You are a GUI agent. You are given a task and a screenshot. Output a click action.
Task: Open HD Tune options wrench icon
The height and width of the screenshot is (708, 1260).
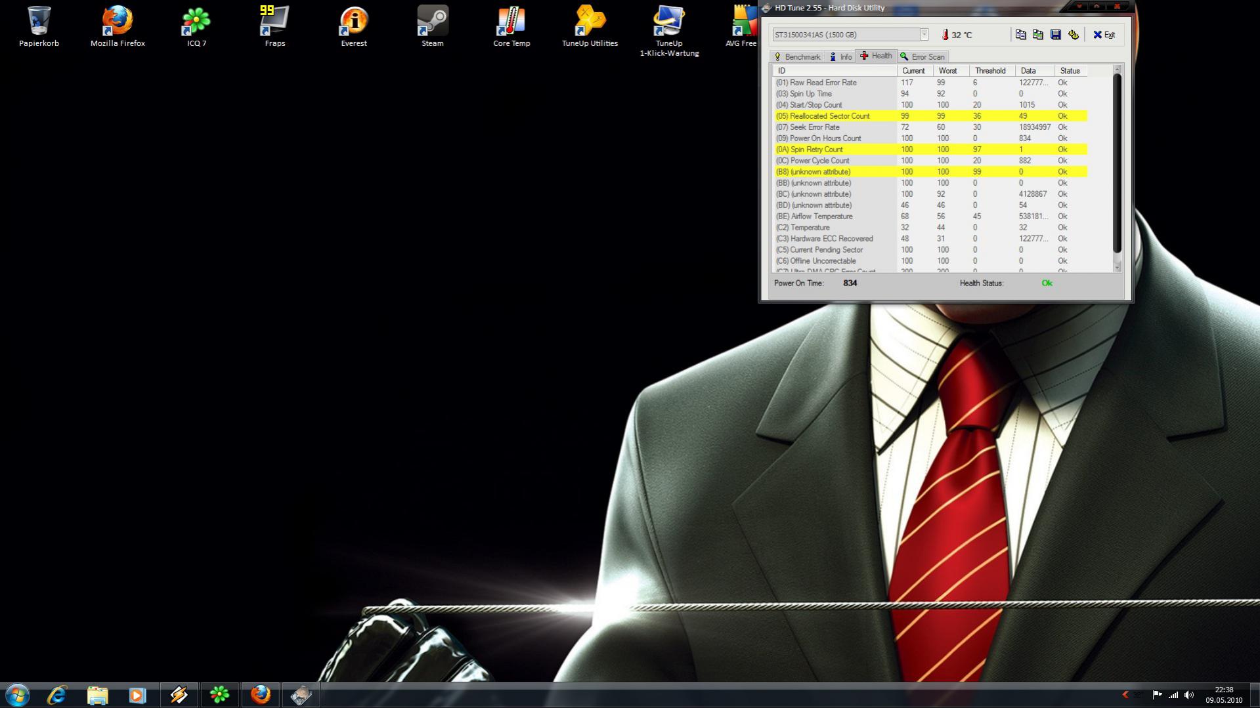1074,35
